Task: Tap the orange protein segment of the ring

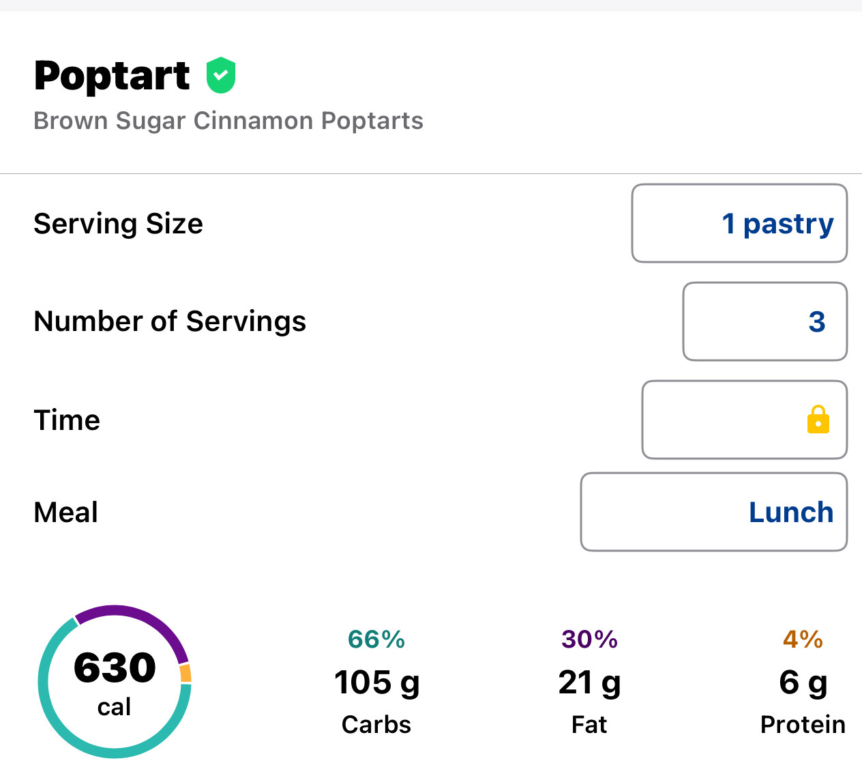Action: (185, 674)
